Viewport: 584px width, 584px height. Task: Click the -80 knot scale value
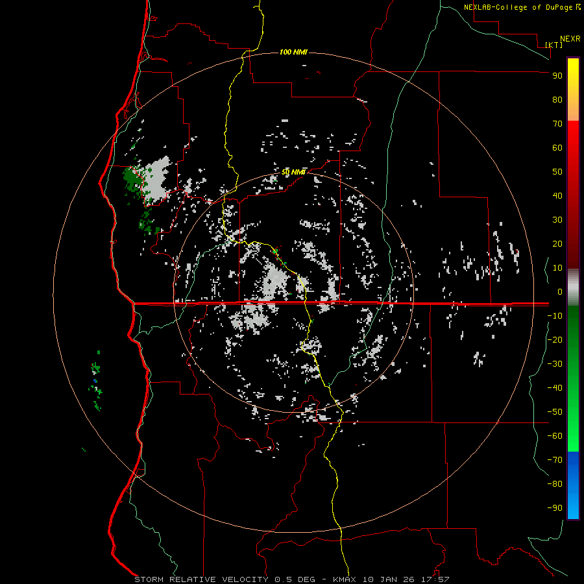(555, 484)
